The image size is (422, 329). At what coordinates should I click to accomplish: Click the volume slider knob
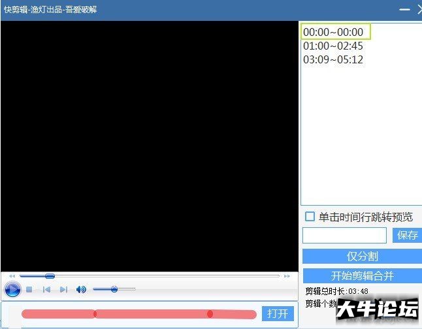pos(114,289)
